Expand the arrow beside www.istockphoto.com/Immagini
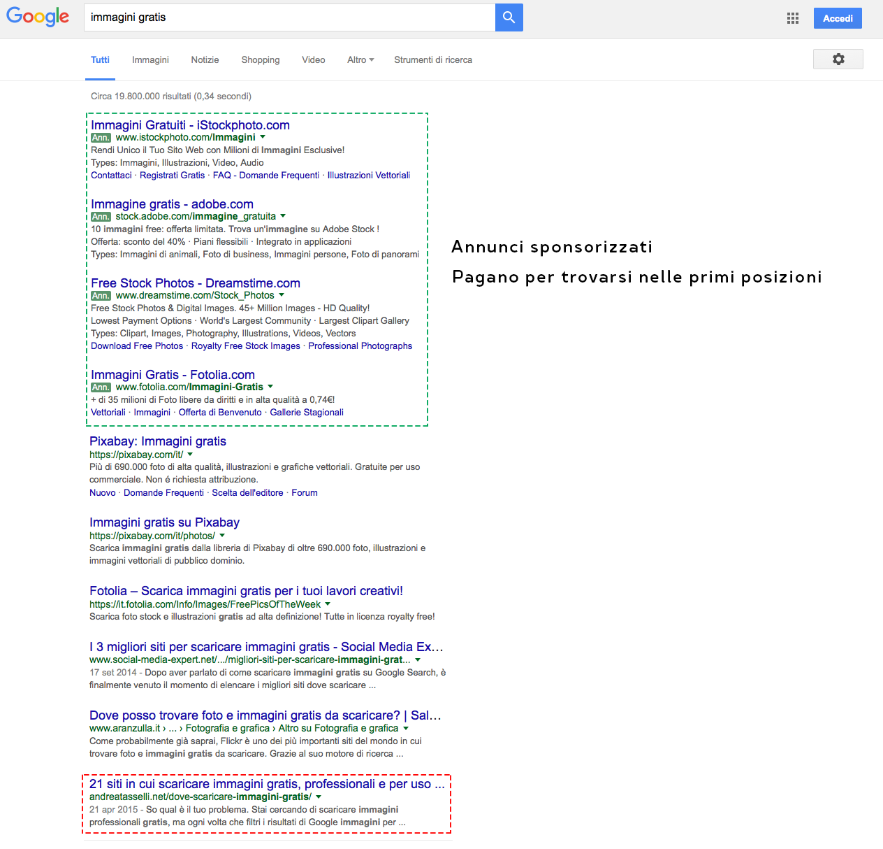The image size is (883, 849). (x=263, y=137)
